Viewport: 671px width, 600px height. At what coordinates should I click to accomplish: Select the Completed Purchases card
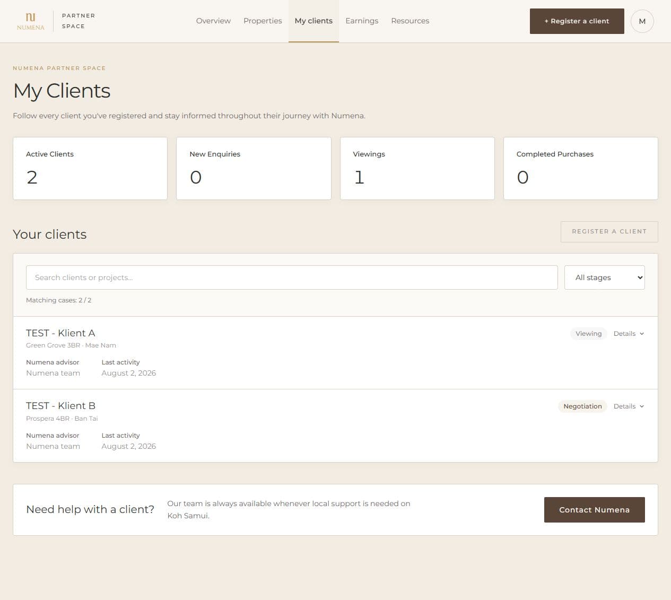pos(581,169)
